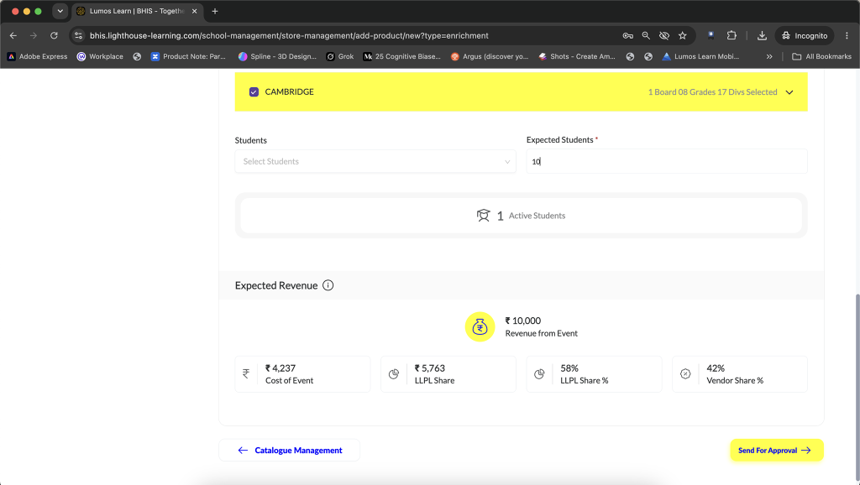
Task: Open Grok bookmark
Action: [x=340, y=56]
